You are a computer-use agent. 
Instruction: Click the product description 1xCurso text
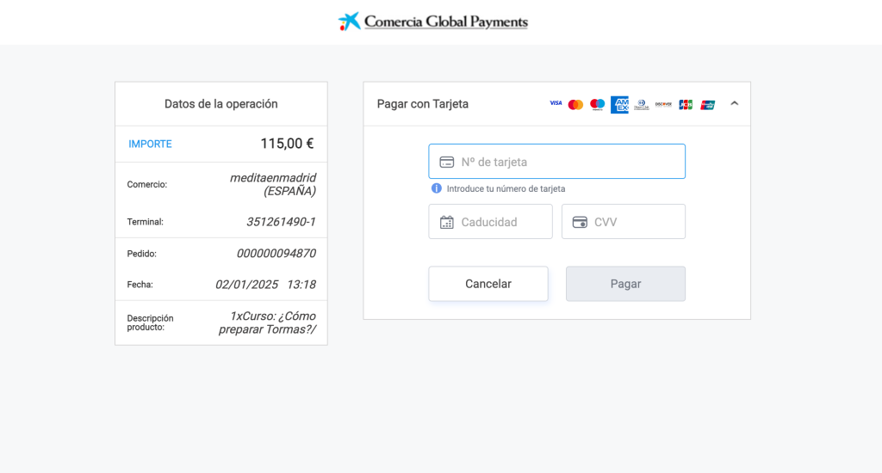[267, 322]
